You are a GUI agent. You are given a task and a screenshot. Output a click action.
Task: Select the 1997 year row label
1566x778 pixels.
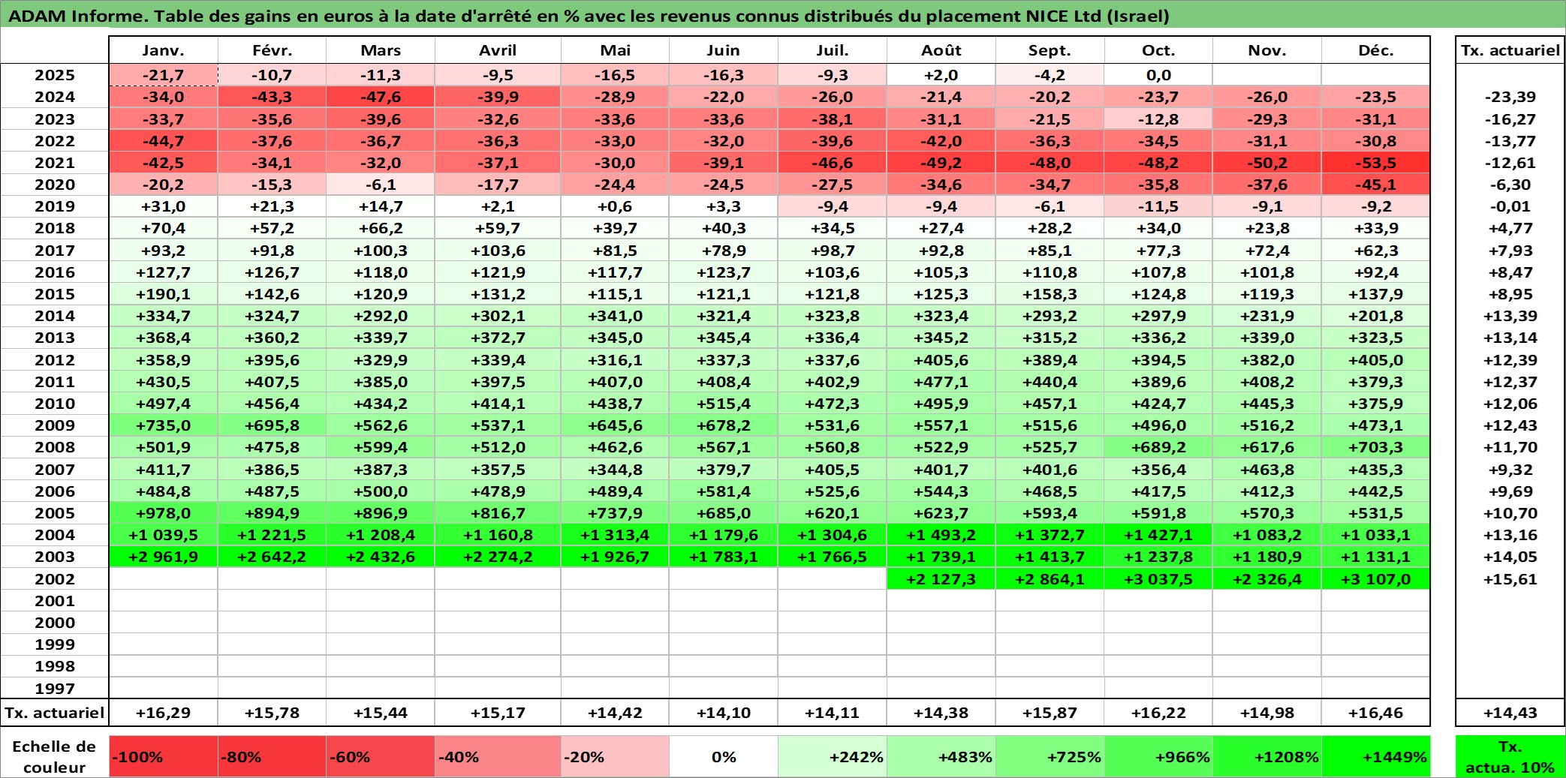click(x=55, y=688)
